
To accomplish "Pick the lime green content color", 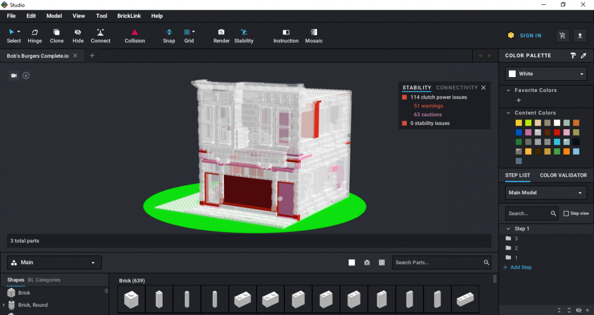I will (x=528, y=123).
